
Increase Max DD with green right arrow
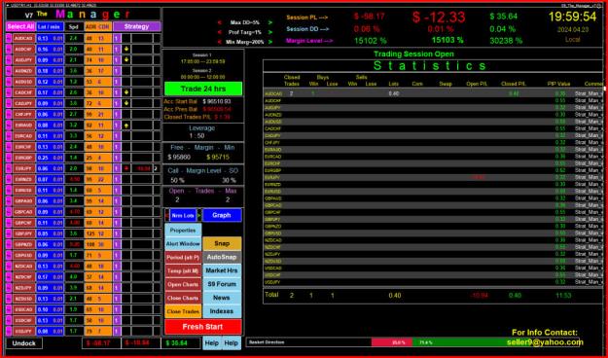coord(270,23)
